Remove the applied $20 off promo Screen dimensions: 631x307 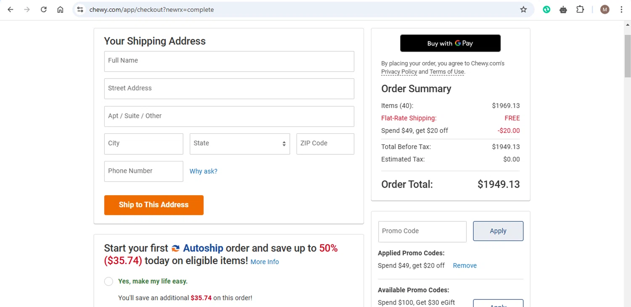pos(464,266)
